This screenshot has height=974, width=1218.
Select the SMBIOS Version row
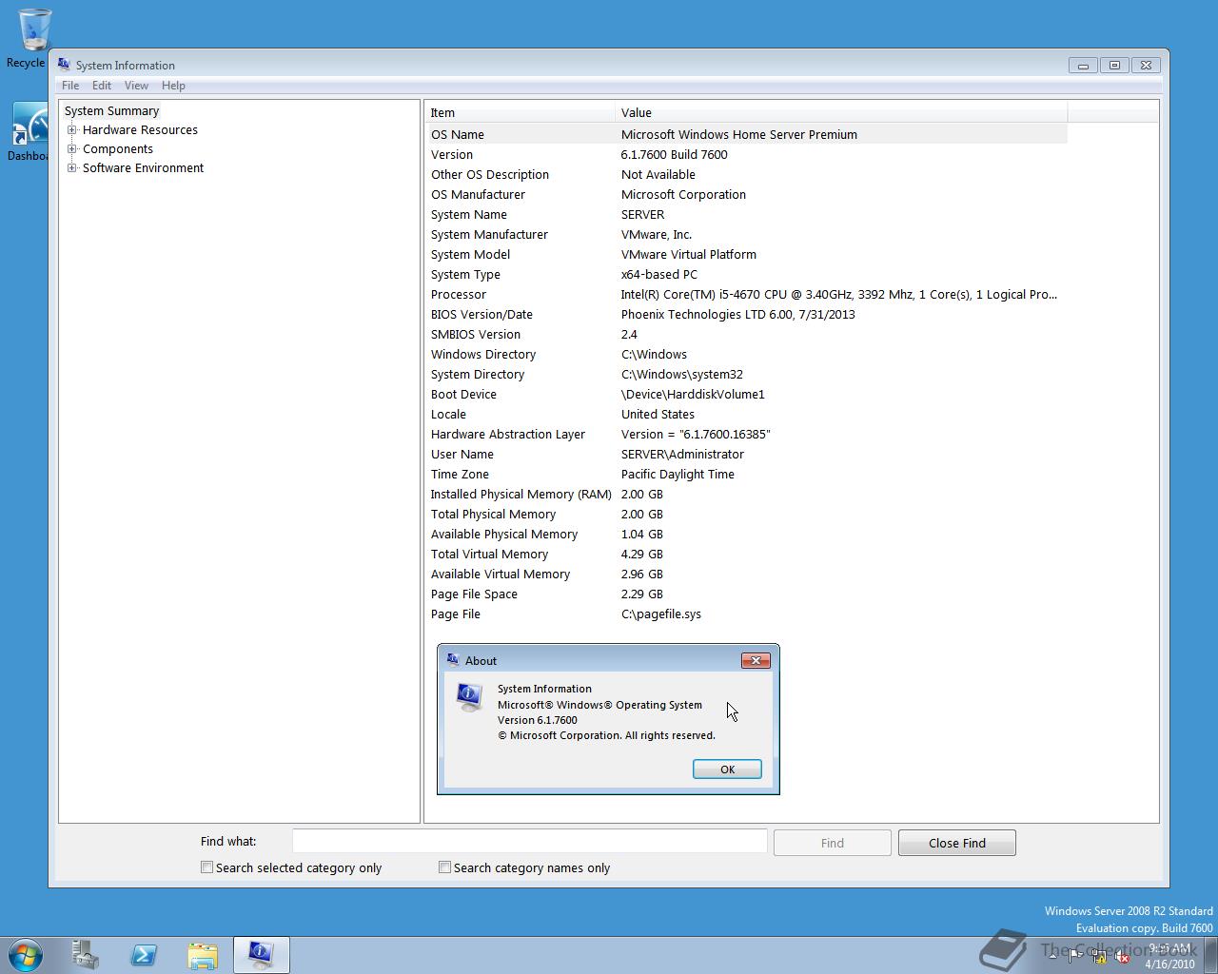[x=746, y=334]
